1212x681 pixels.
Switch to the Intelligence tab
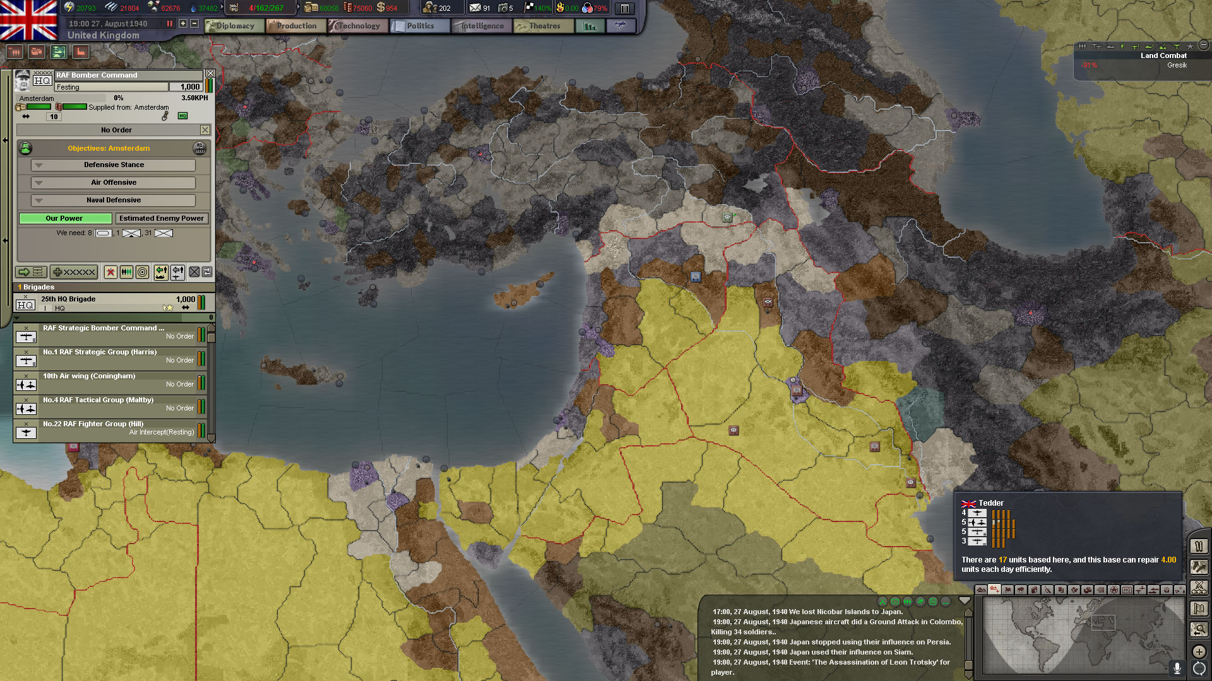coord(480,26)
